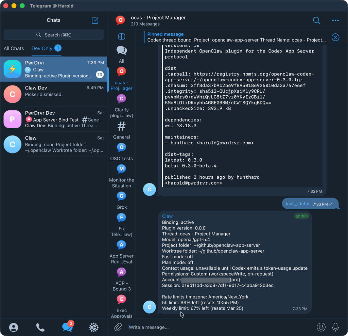Open the OSC Tests topic
Screen dimensions: 348x336
pyautogui.click(x=122, y=152)
